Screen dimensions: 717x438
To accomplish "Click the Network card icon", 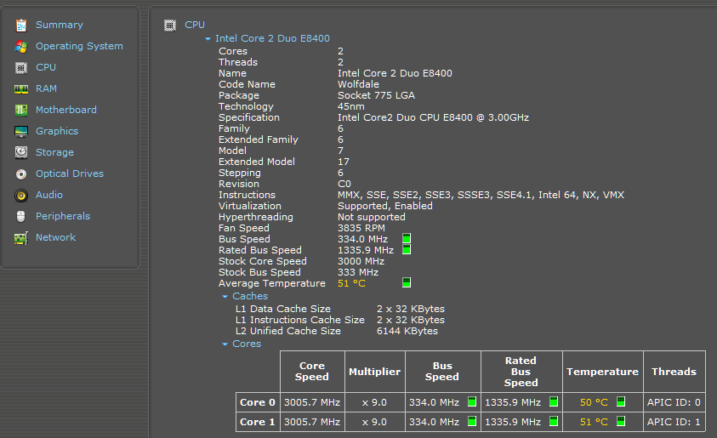I will [21, 238].
